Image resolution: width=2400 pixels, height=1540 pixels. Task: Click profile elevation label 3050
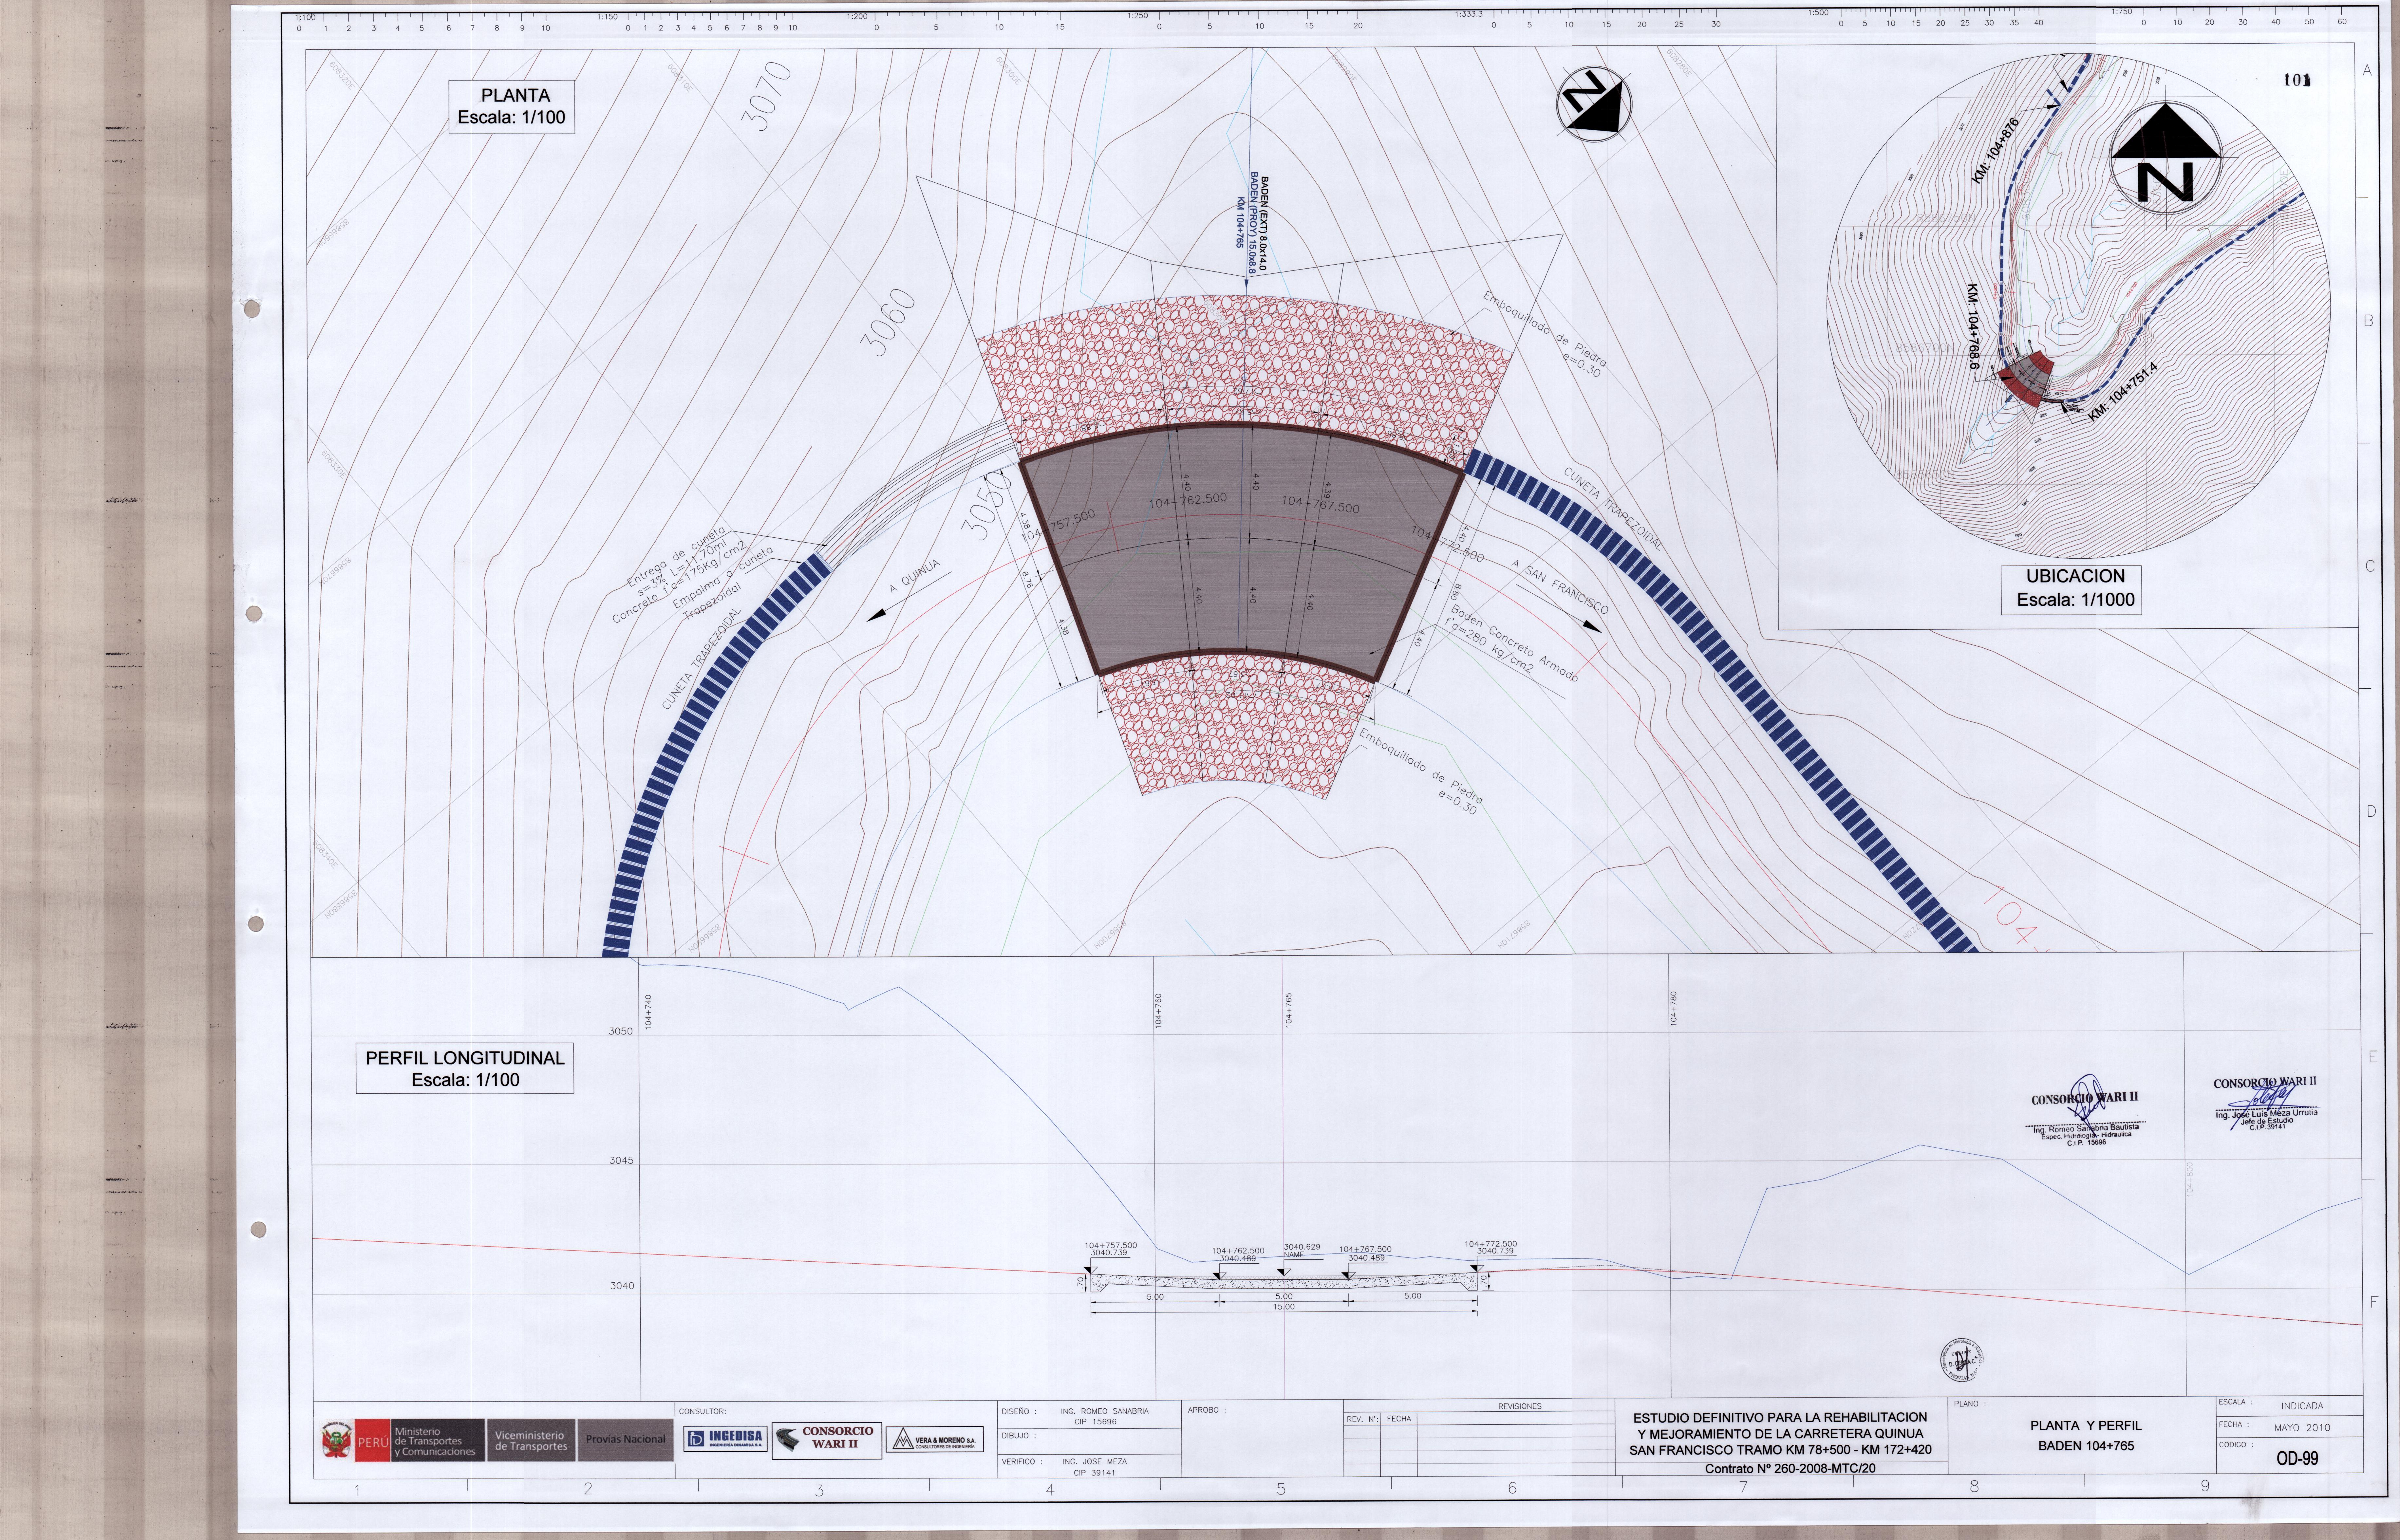click(x=621, y=1031)
